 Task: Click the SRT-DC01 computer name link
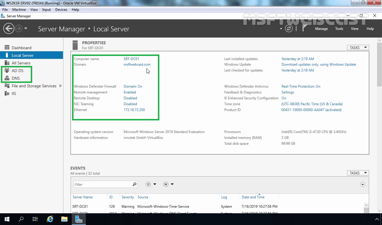click(x=131, y=59)
